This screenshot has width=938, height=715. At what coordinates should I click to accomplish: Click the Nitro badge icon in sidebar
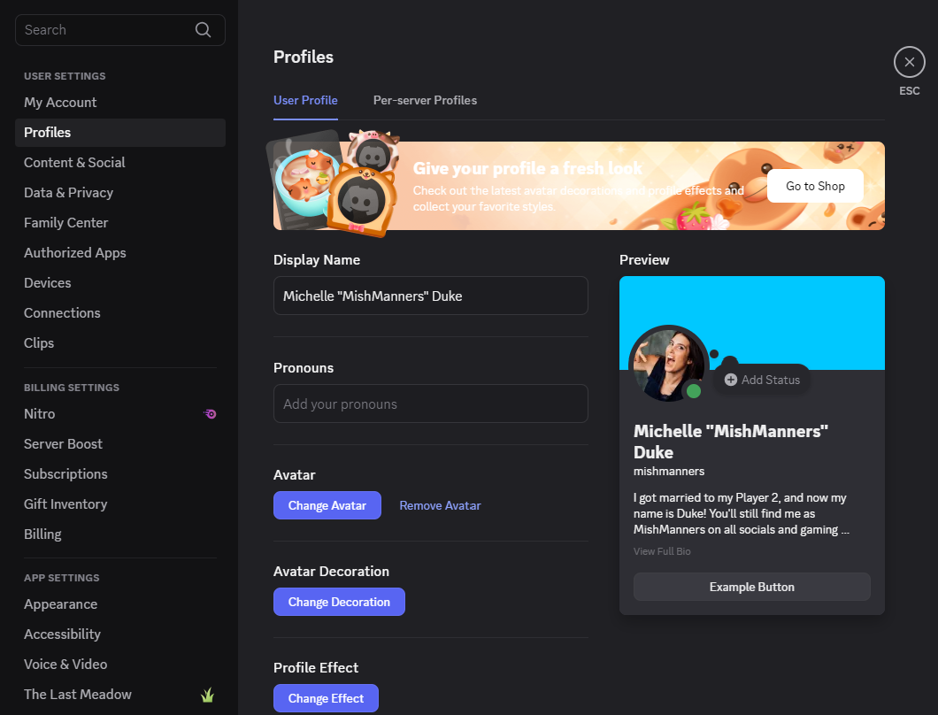(210, 413)
